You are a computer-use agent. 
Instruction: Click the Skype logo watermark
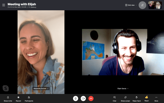tap(6, 88)
